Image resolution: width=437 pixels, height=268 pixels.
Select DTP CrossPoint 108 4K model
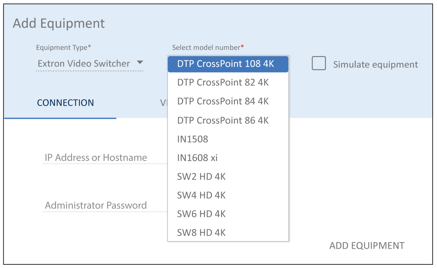click(228, 64)
